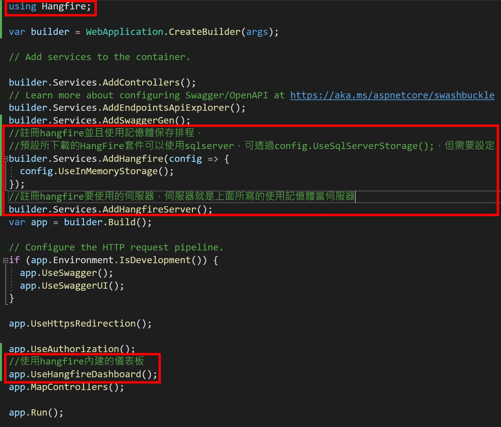The image size is (501, 427).
Task: Click the app.UseAuthorization() line
Action: (x=71, y=349)
